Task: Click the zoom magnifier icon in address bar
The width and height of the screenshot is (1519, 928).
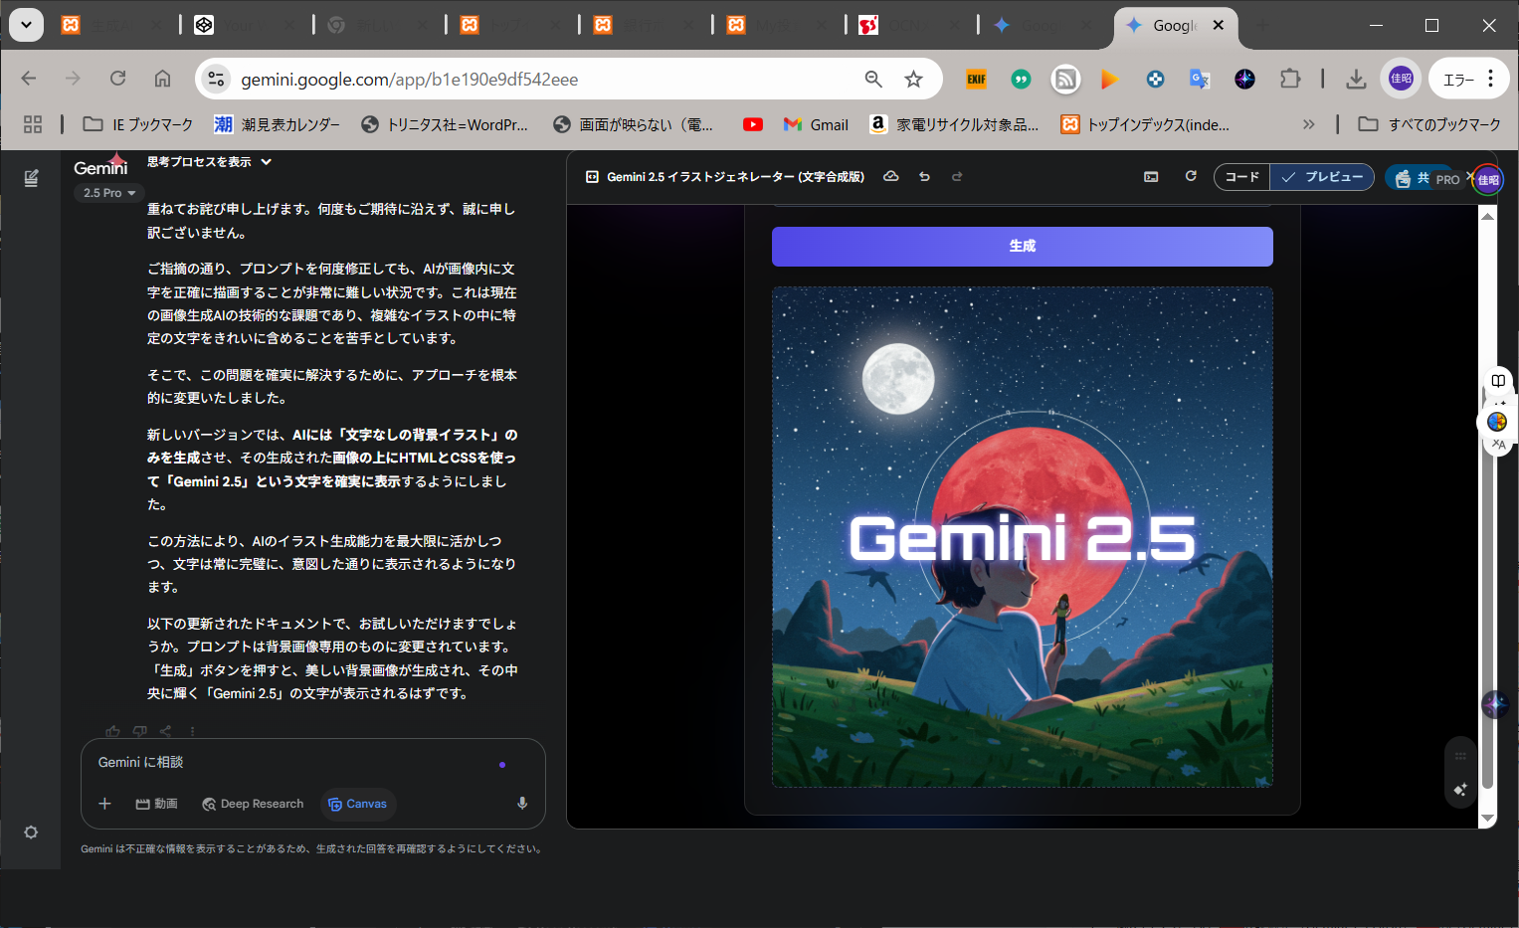Action: [x=873, y=79]
